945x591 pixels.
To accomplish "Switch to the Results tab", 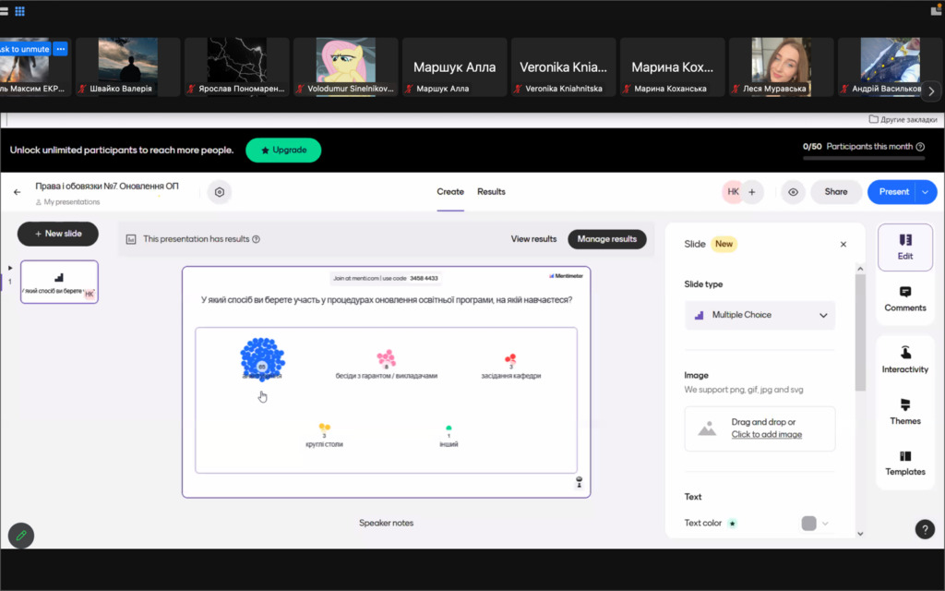I will coord(491,192).
